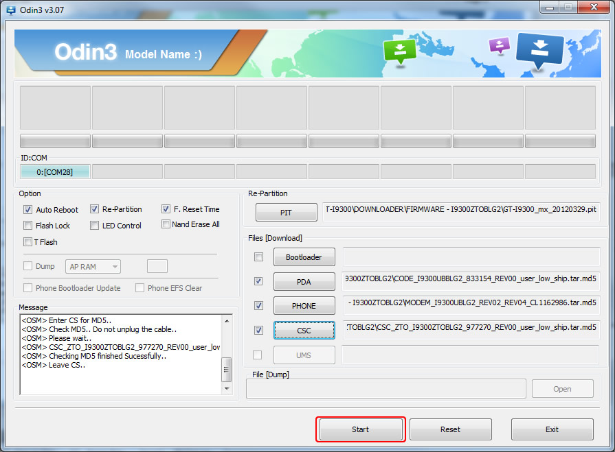Click the empty UMS file path field

[x=470, y=355]
